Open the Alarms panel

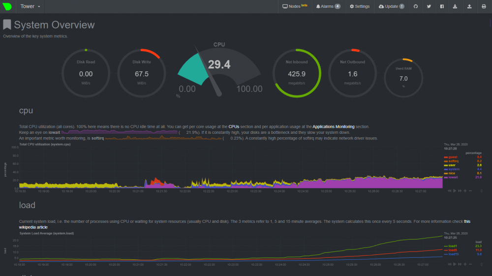[x=328, y=6]
